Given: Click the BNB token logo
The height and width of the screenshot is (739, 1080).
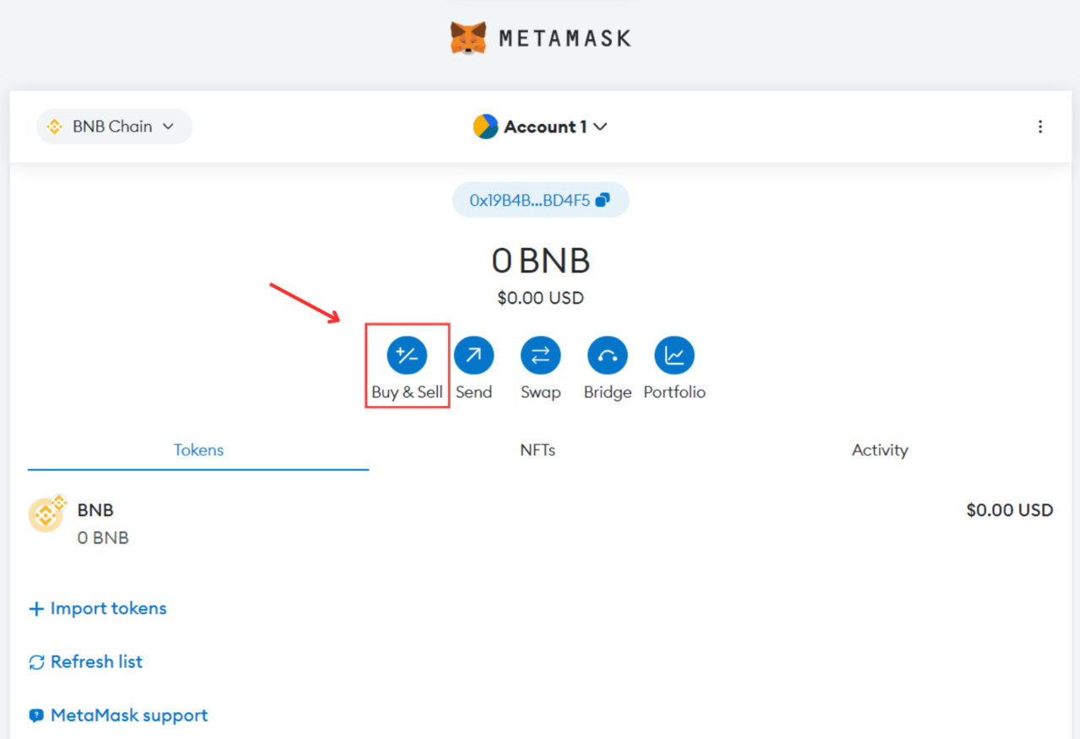Looking at the screenshot, I should [47, 513].
